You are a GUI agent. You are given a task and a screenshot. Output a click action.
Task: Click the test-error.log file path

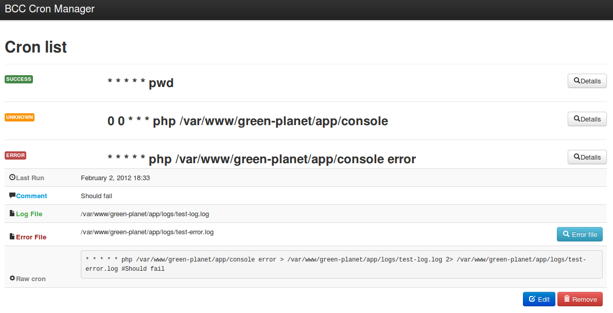pos(147,232)
